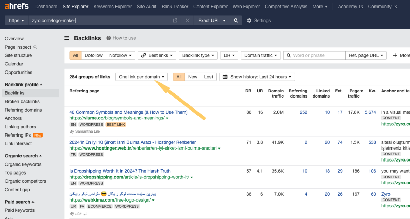Click the How to use help icon
Image resolution: width=410 pixels, height=219 pixels.
(x=109, y=38)
